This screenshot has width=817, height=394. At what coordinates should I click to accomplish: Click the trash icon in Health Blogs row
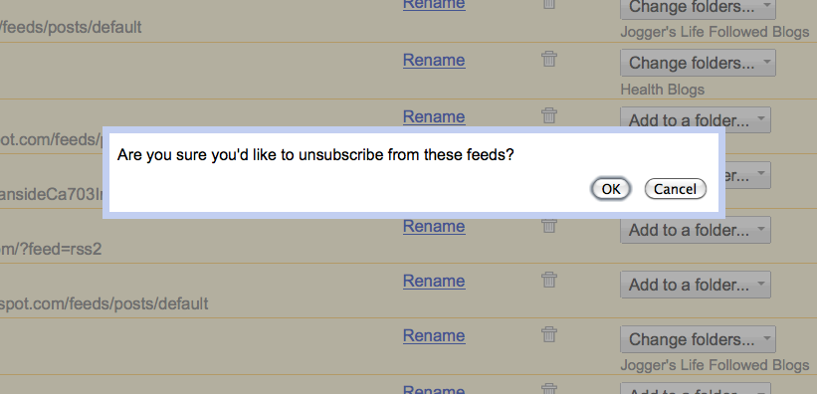click(x=548, y=59)
